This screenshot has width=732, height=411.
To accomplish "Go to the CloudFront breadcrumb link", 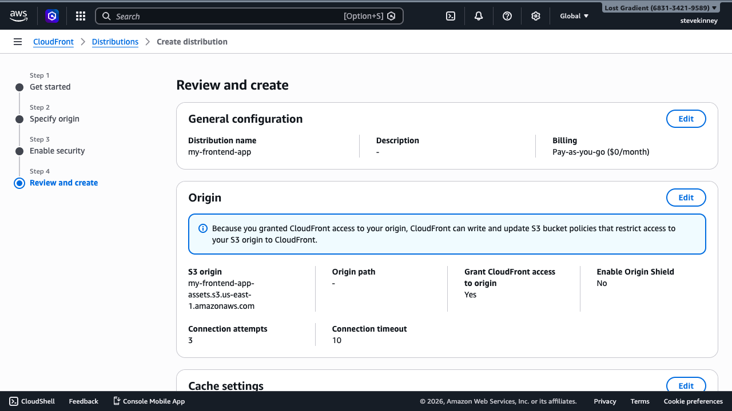I will point(53,42).
